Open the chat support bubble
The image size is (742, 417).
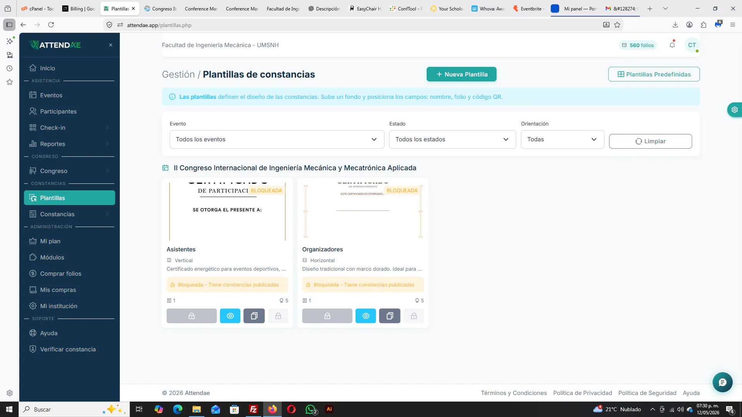tap(722, 382)
